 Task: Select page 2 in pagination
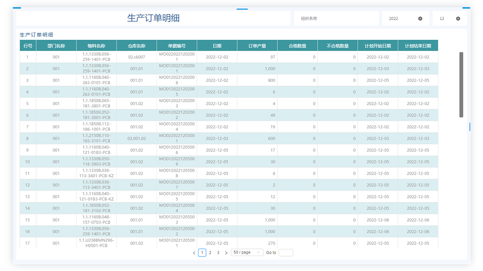[x=210, y=253]
